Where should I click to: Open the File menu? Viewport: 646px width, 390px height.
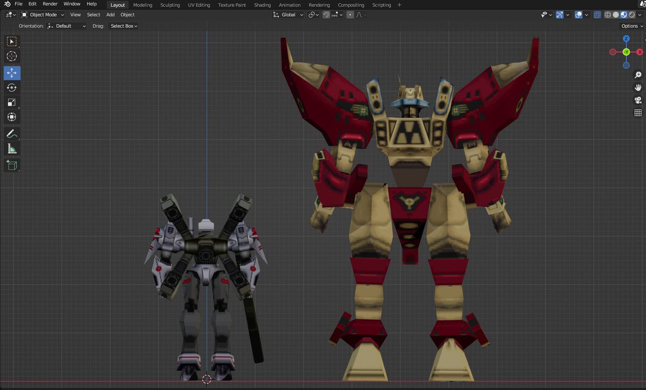pos(18,4)
